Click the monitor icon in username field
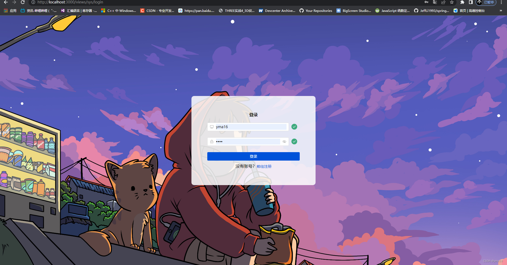507x265 pixels. coord(212,127)
